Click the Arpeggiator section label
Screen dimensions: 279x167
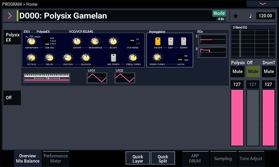pos(157,32)
